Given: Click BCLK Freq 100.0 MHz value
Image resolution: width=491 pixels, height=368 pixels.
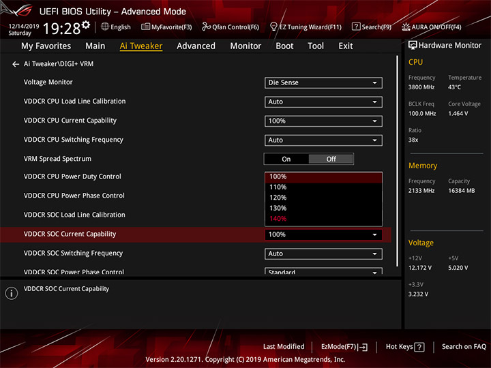Looking at the screenshot, I should [x=422, y=114].
